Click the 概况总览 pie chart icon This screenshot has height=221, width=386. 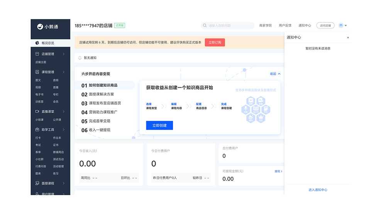coord(37,43)
